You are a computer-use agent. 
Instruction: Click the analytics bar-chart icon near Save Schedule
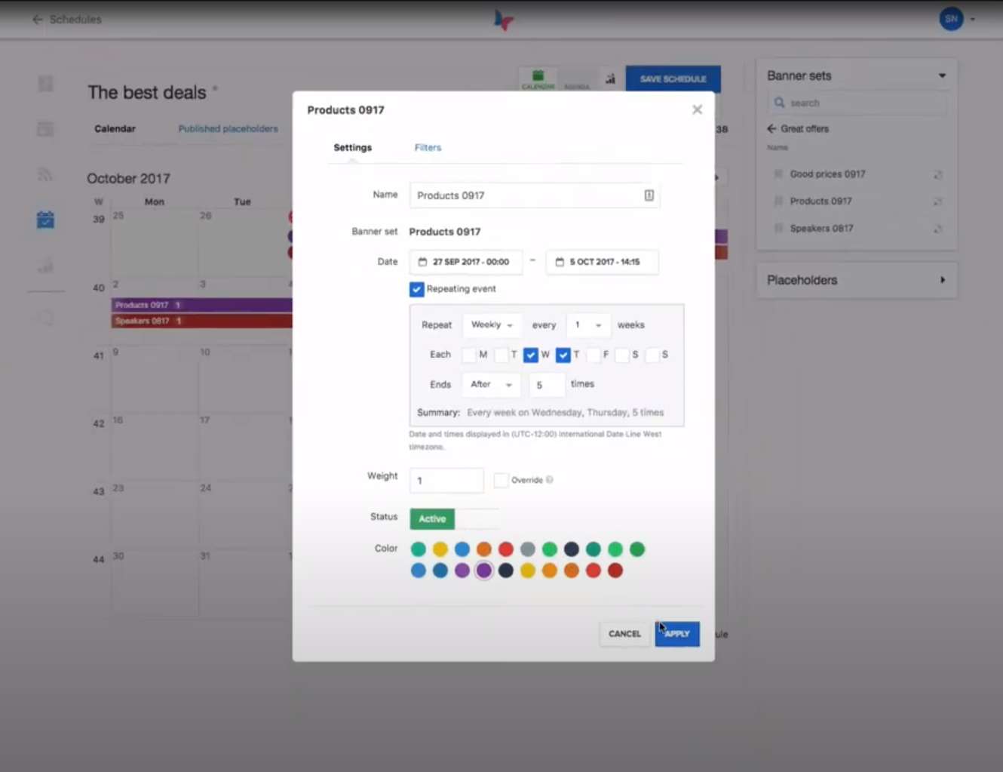[x=609, y=78]
